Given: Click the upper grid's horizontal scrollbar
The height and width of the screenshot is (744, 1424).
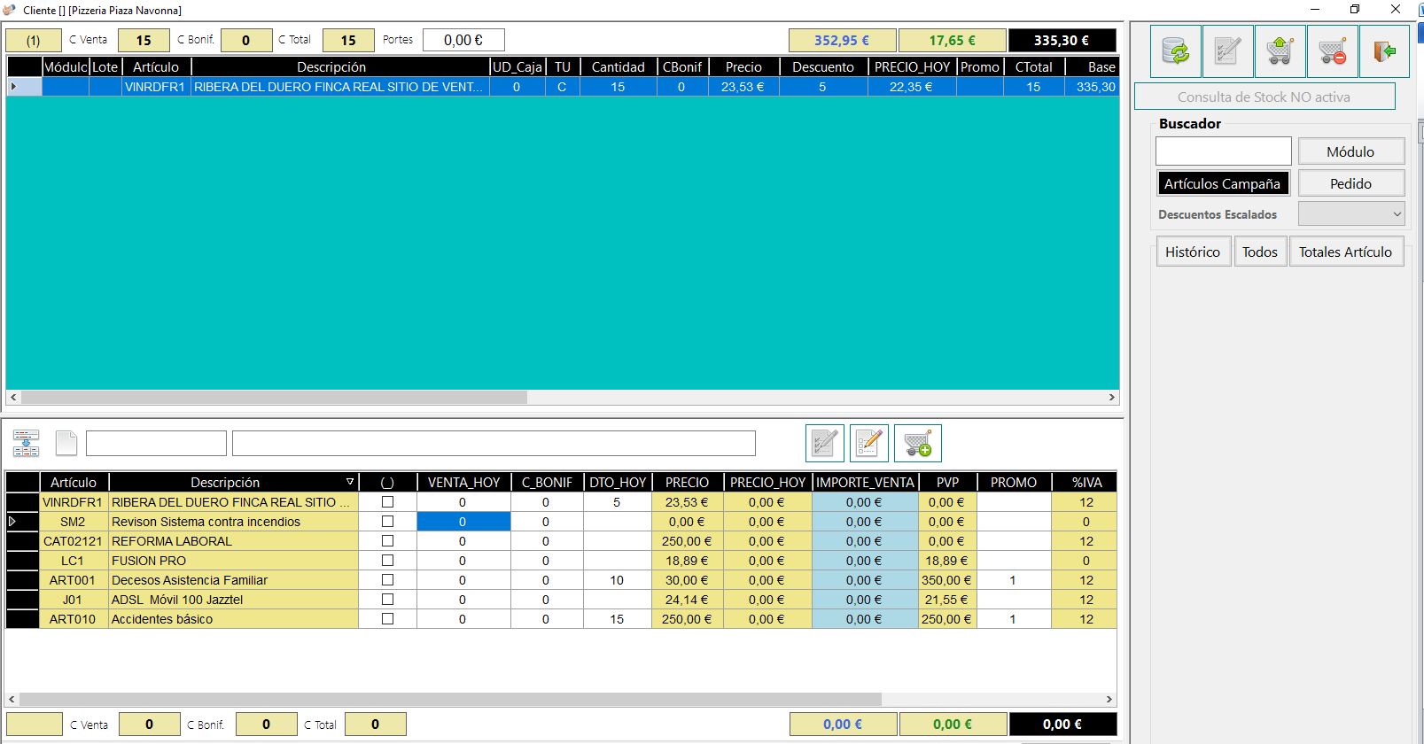Looking at the screenshot, I should click(x=563, y=398).
